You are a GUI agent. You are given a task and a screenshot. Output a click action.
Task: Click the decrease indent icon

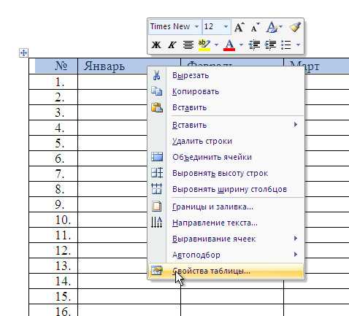254,45
